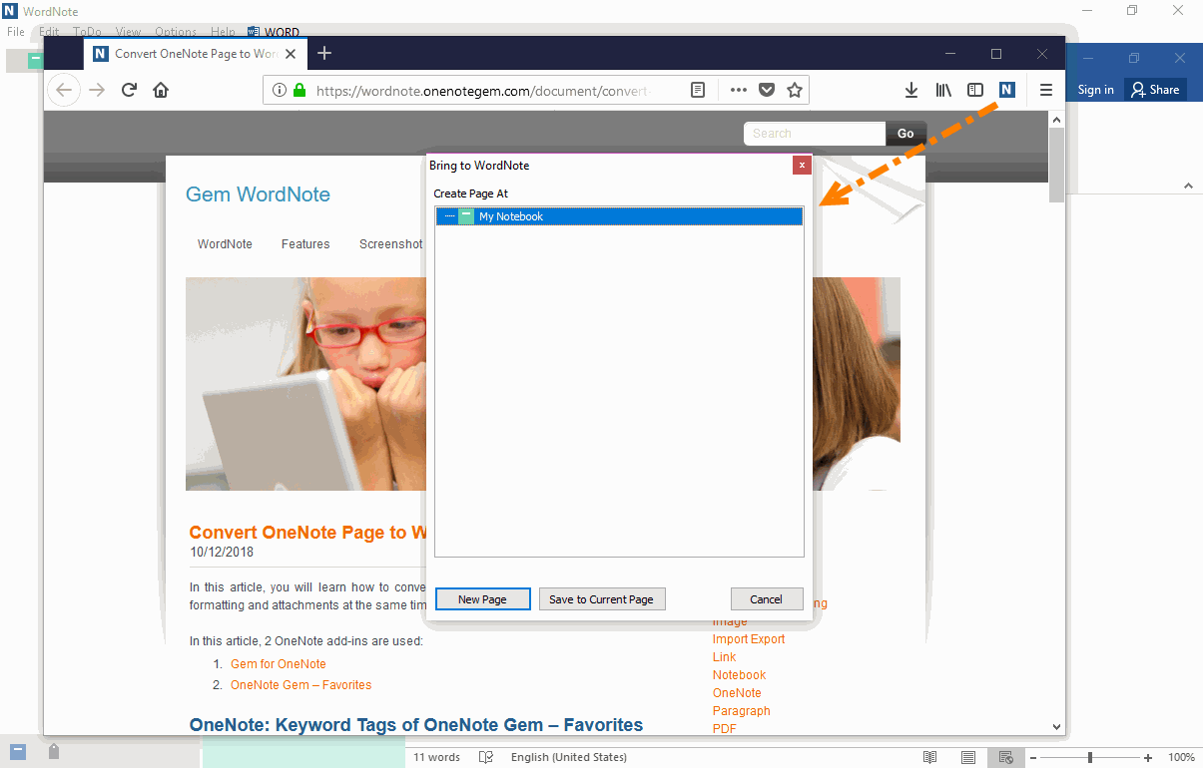Click the browser page vertical scrollbar thumb
Image resolution: width=1203 pixels, height=768 pixels.
(1057, 164)
